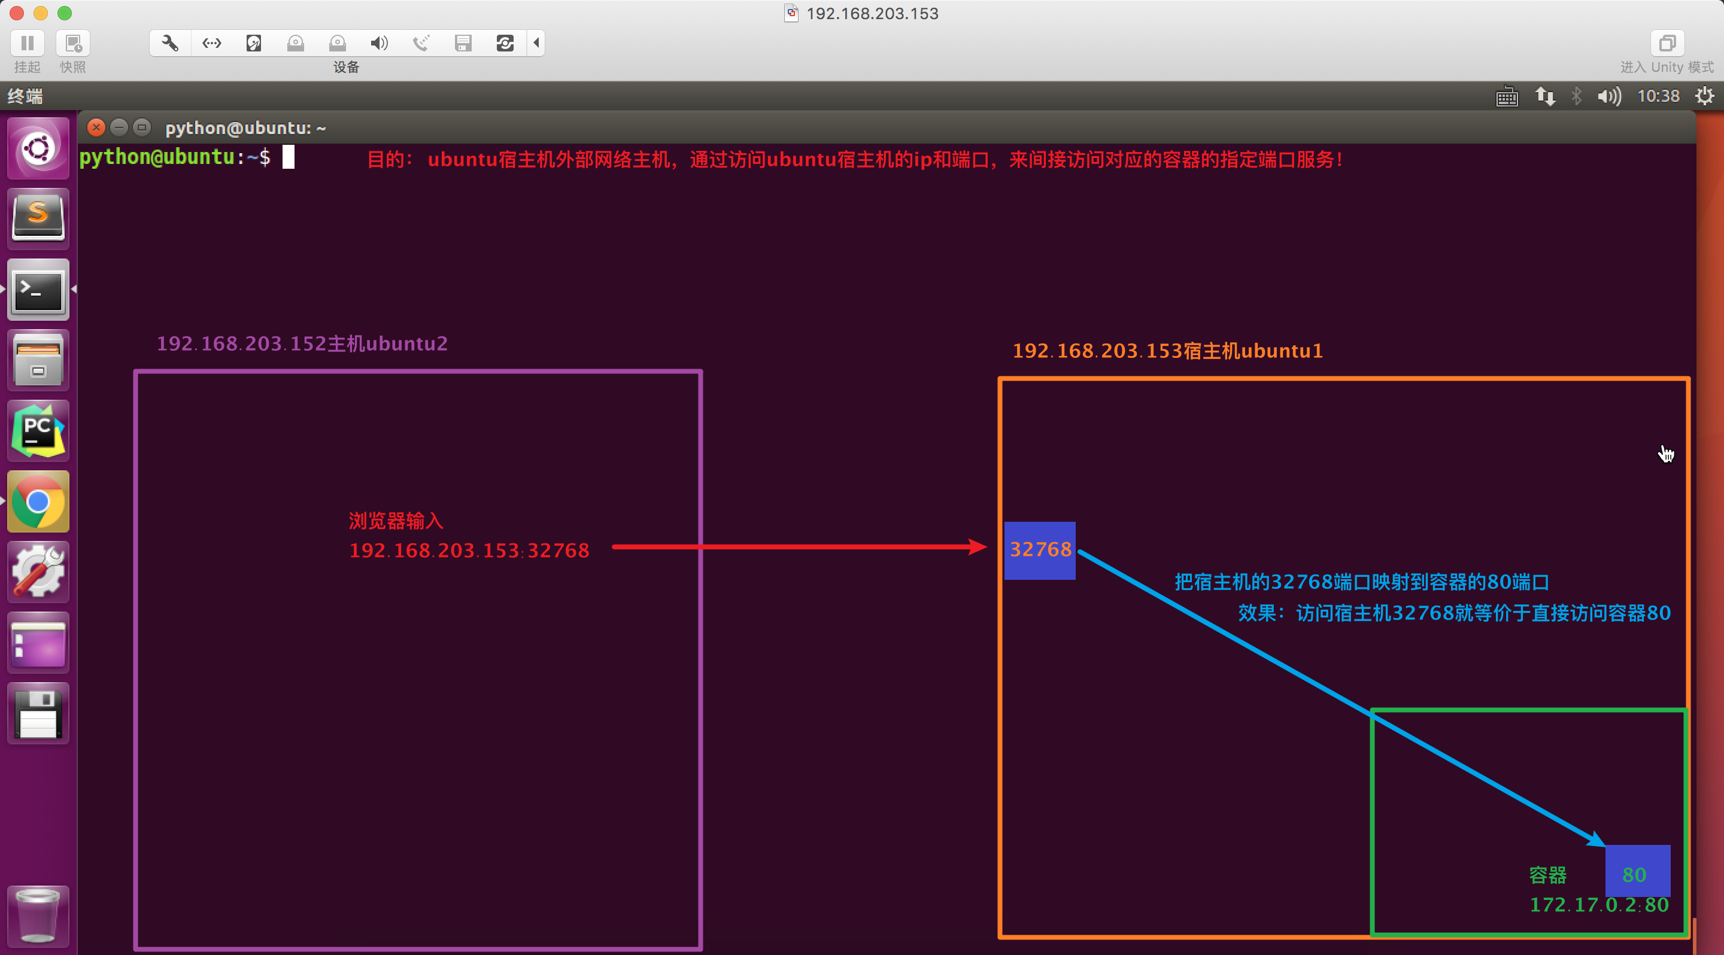The width and height of the screenshot is (1724, 955).
Task: Click the 10:38 clock menu
Action: point(1658,96)
